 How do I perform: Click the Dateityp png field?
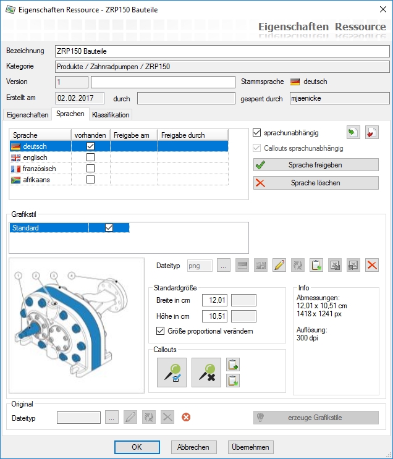click(x=200, y=266)
